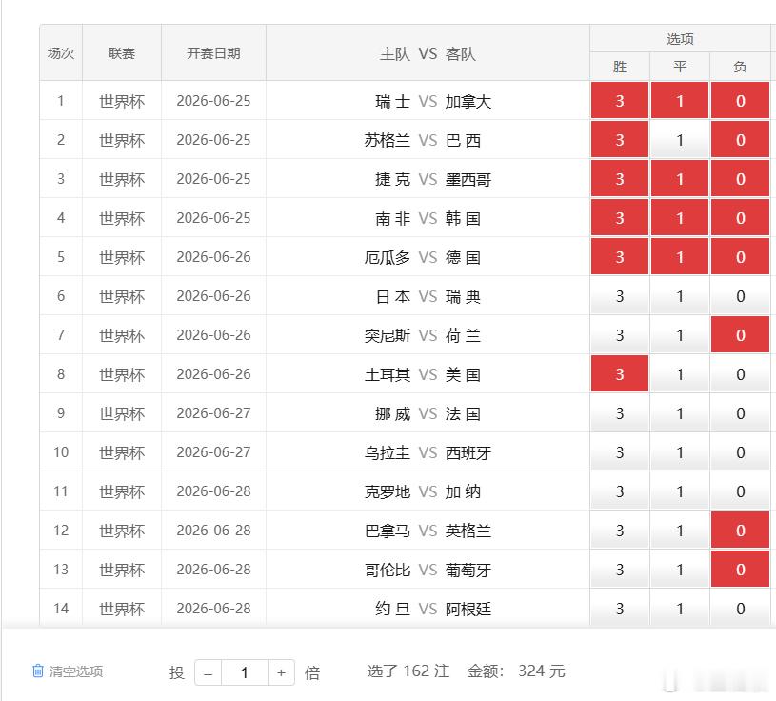Select loss (0) for 土耳其 VS 美国
This screenshot has height=701, width=776.
(x=741, y=374)
